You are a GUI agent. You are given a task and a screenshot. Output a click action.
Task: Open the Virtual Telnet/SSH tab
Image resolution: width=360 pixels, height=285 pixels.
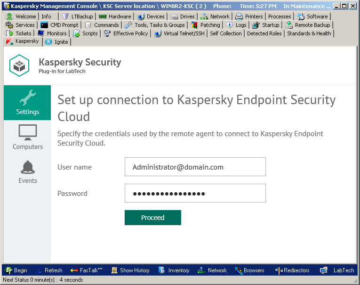coord(180,33)
